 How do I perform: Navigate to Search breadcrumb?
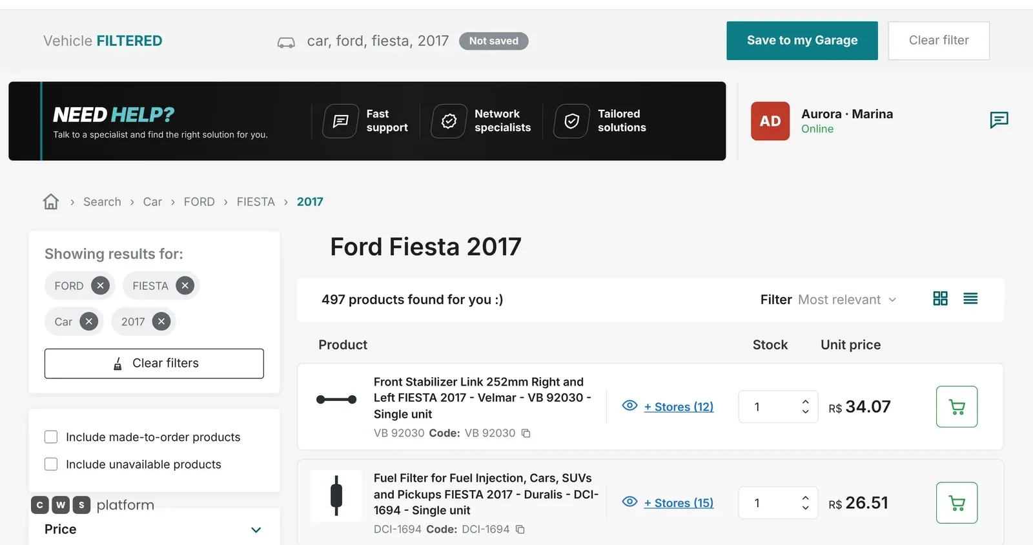(102, 201)
